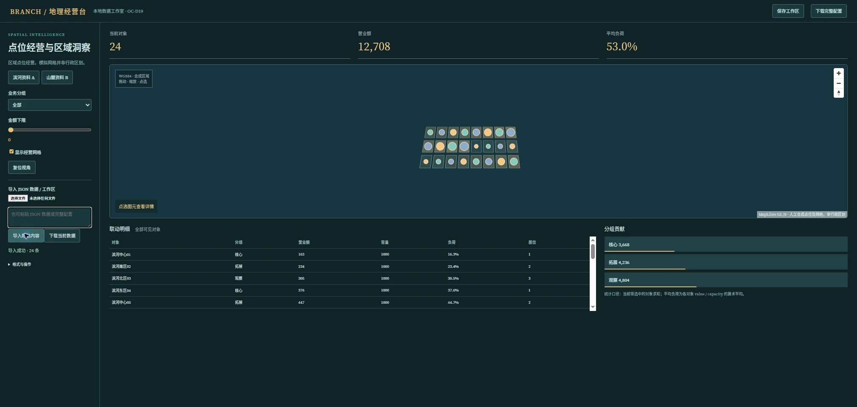This screenshot has height=407, width=857.
Task: Toggle the 显示经营网格 checkbox
Action: pyautogui.click(x=11, y=151)
